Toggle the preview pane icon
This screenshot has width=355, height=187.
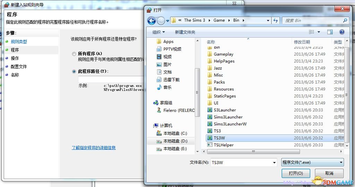pyautogui.click(x=330, y=32)
